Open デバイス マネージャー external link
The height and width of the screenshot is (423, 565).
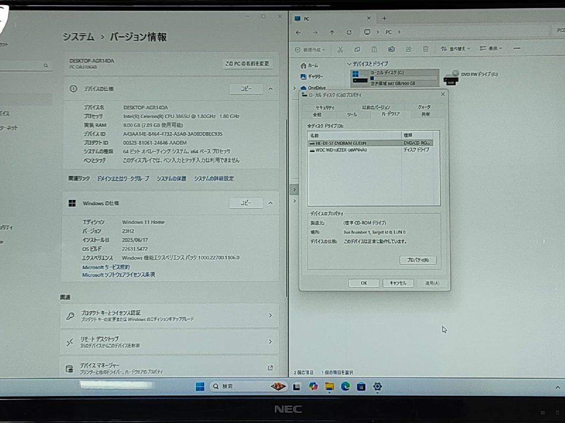pyautogui.click(x=270, y=368)
